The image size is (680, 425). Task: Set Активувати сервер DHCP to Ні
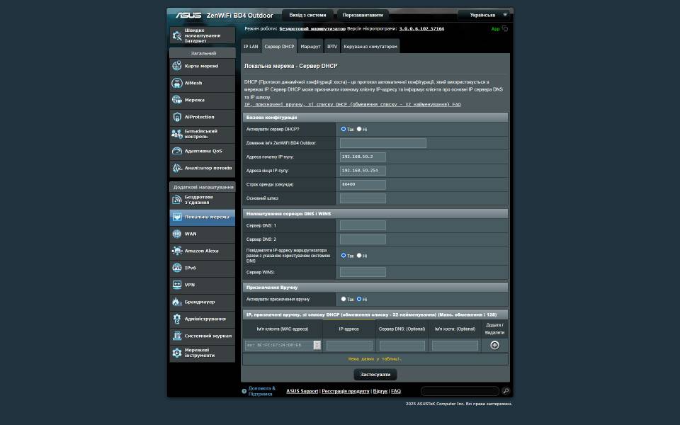(x=359, y=129)
